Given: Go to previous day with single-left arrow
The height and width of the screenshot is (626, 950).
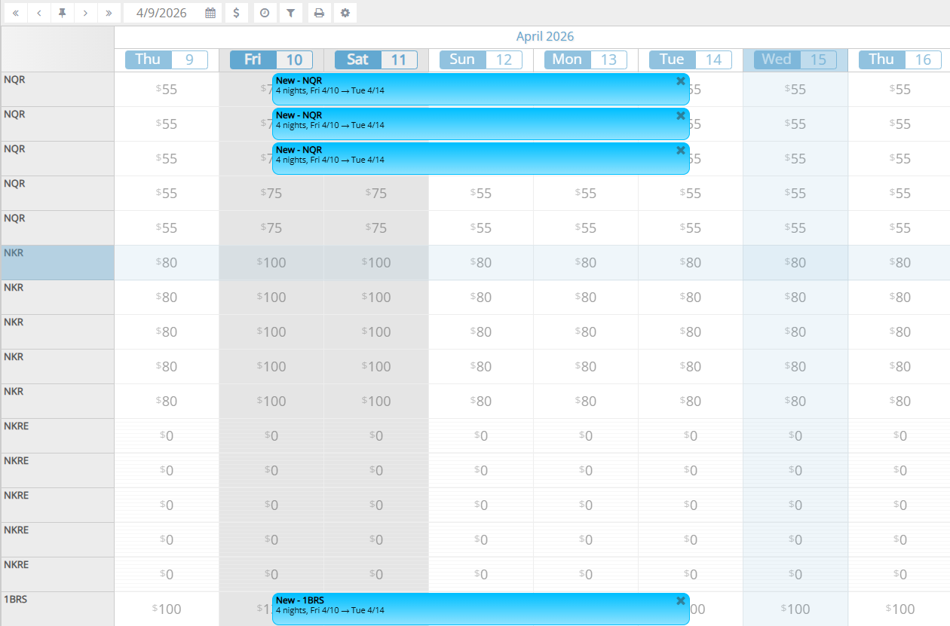Looking at the screenshot, I should tap(39, 13).
